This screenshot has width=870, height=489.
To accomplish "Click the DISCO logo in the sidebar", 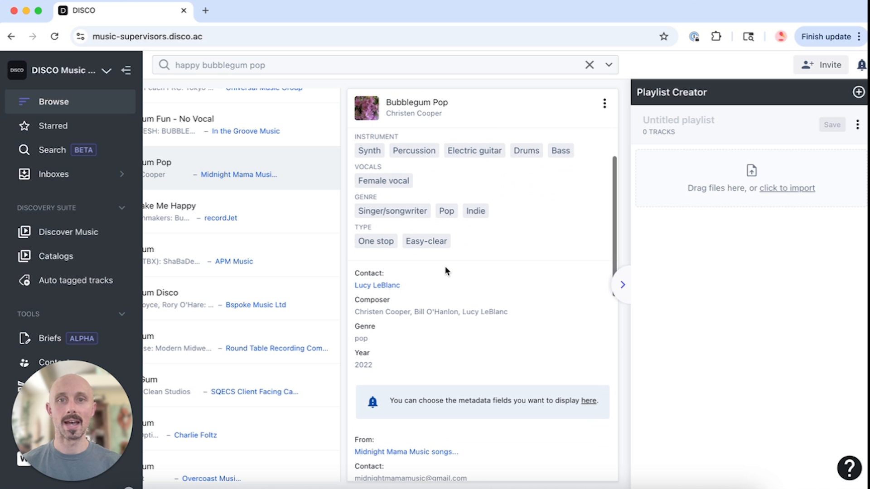I will 17,70.
